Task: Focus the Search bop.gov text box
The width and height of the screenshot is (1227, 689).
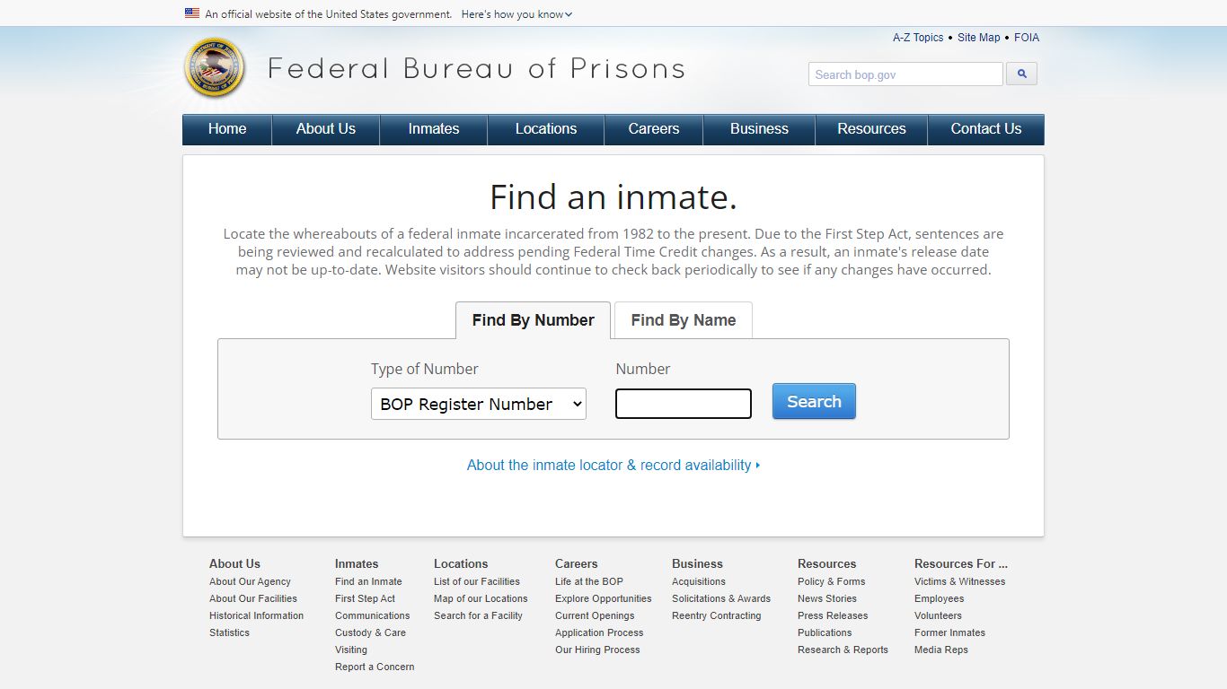Action: [905, 74]
